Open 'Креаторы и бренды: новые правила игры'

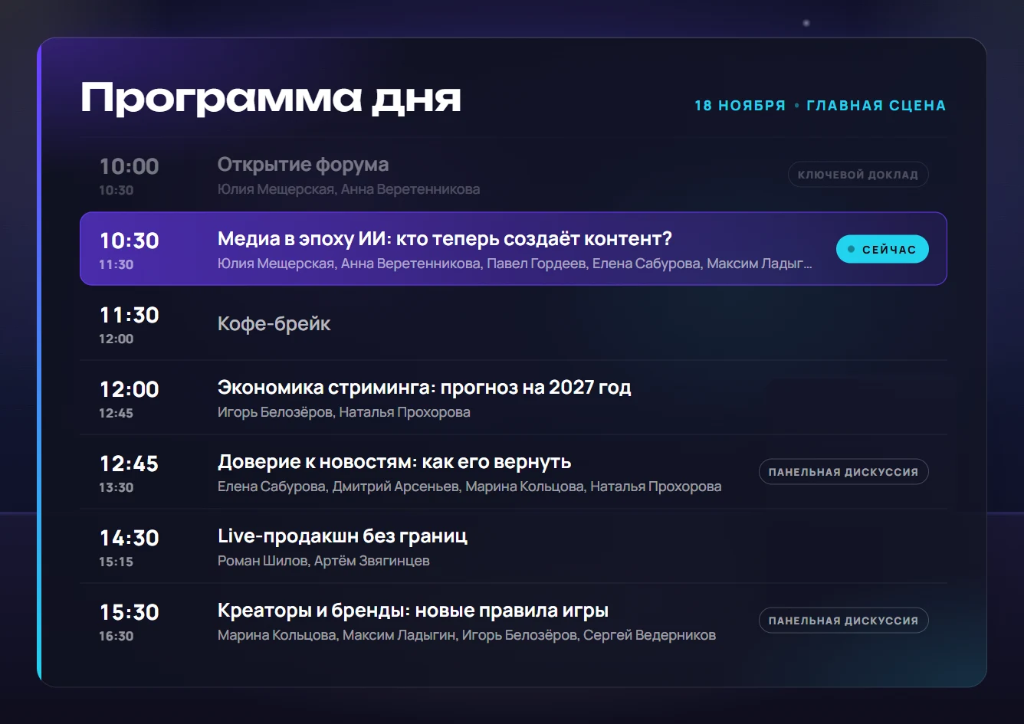[413, 610]
